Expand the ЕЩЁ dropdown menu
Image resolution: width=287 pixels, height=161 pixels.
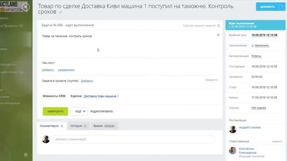pos(79,111)
